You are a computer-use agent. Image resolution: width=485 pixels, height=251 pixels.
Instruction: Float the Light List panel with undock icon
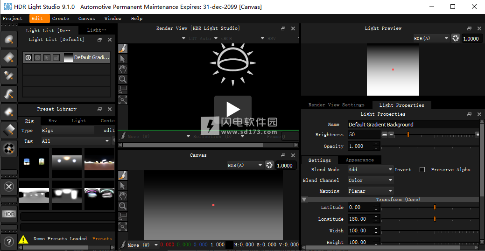click(x=99, y=40)
